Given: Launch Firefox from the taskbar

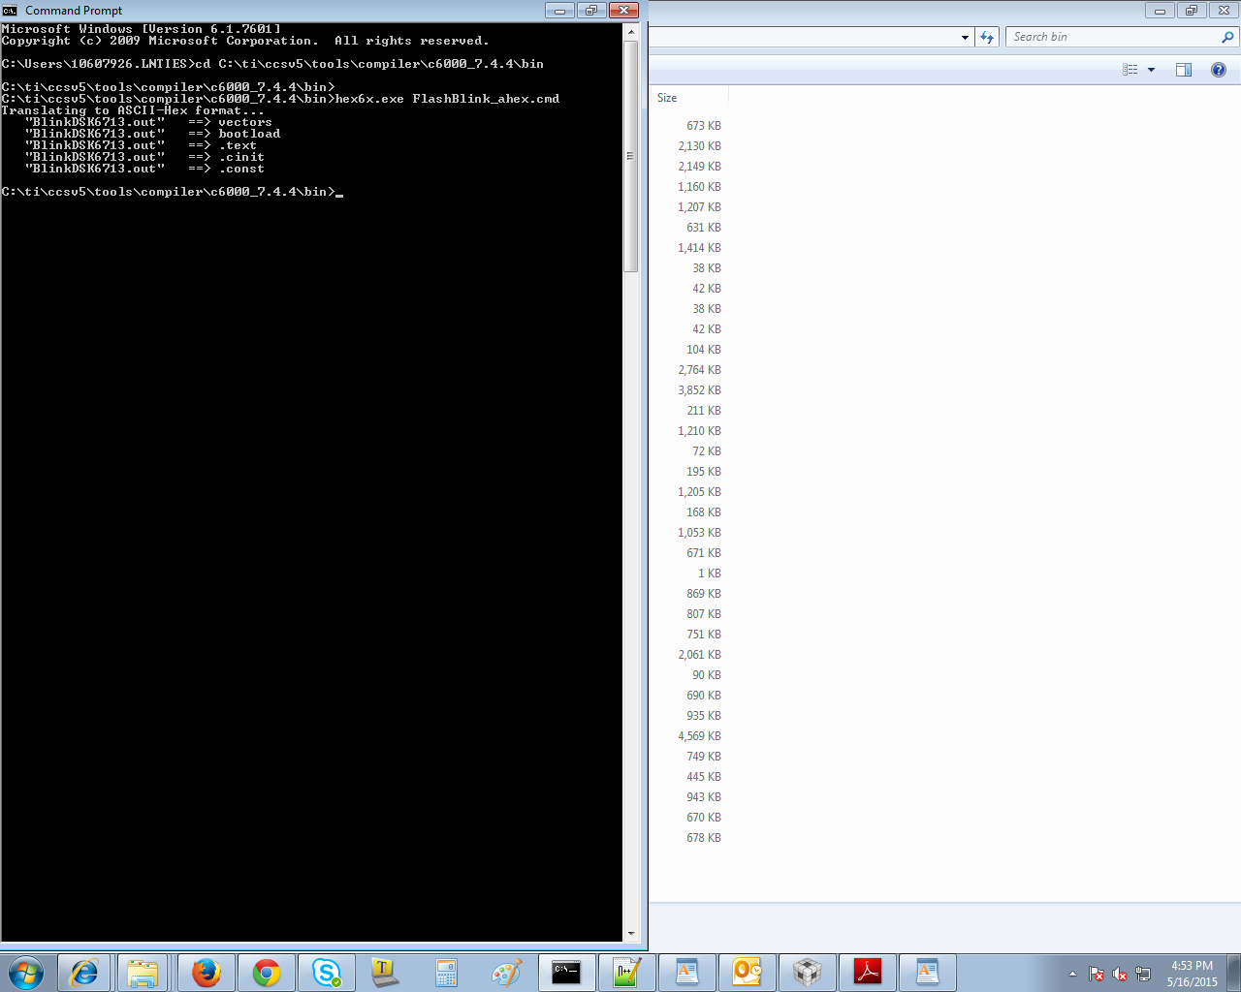Looking at the screenshot, I should coord(206,972).
